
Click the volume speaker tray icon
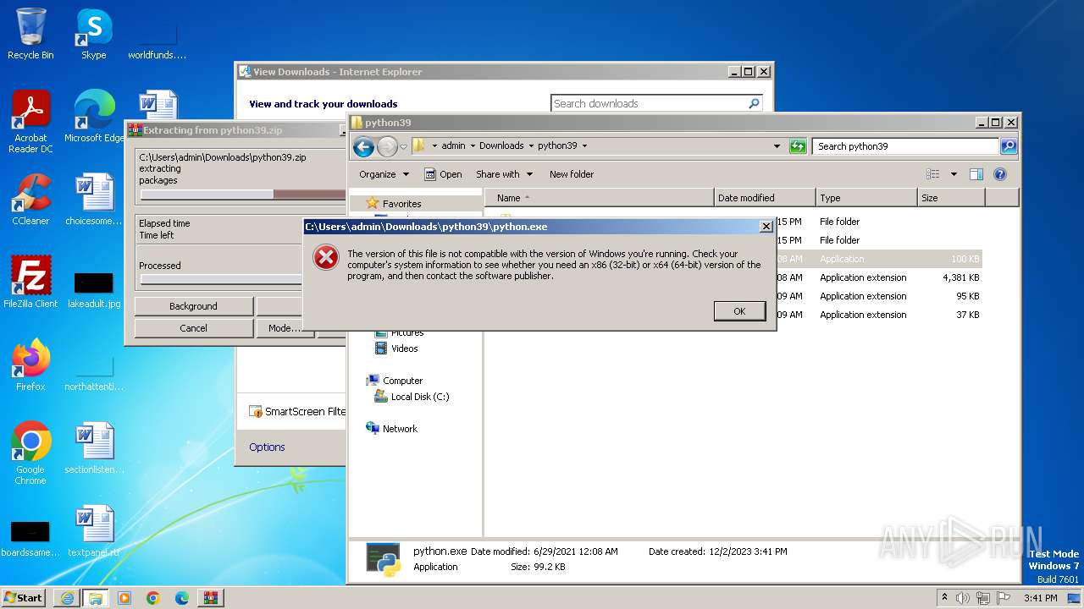(963, 598)
